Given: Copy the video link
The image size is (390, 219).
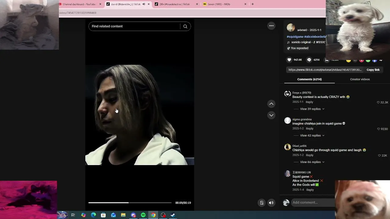Looking at the screenshot, I should [373, 70].
